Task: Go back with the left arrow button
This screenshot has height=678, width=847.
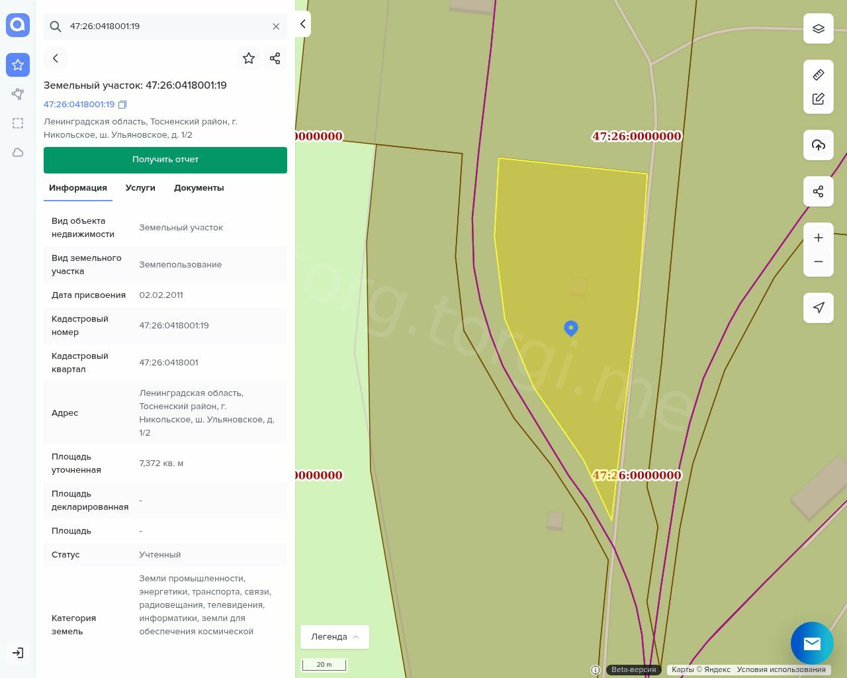Action: point(56,58)
